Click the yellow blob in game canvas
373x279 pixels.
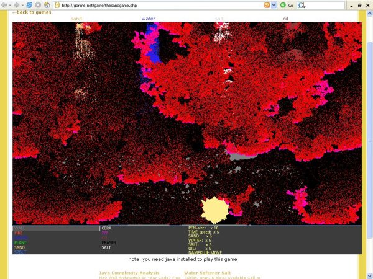216,210
